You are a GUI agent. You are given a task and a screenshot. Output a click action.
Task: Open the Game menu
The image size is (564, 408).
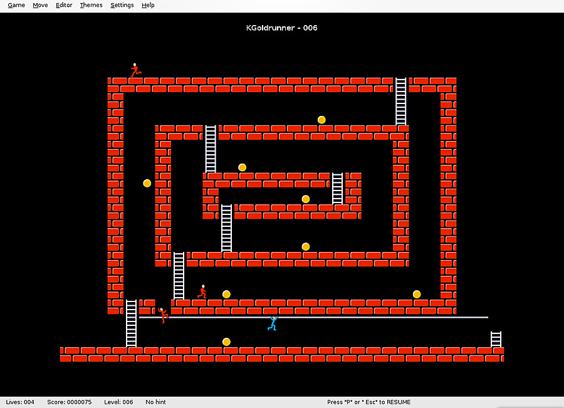16,5
